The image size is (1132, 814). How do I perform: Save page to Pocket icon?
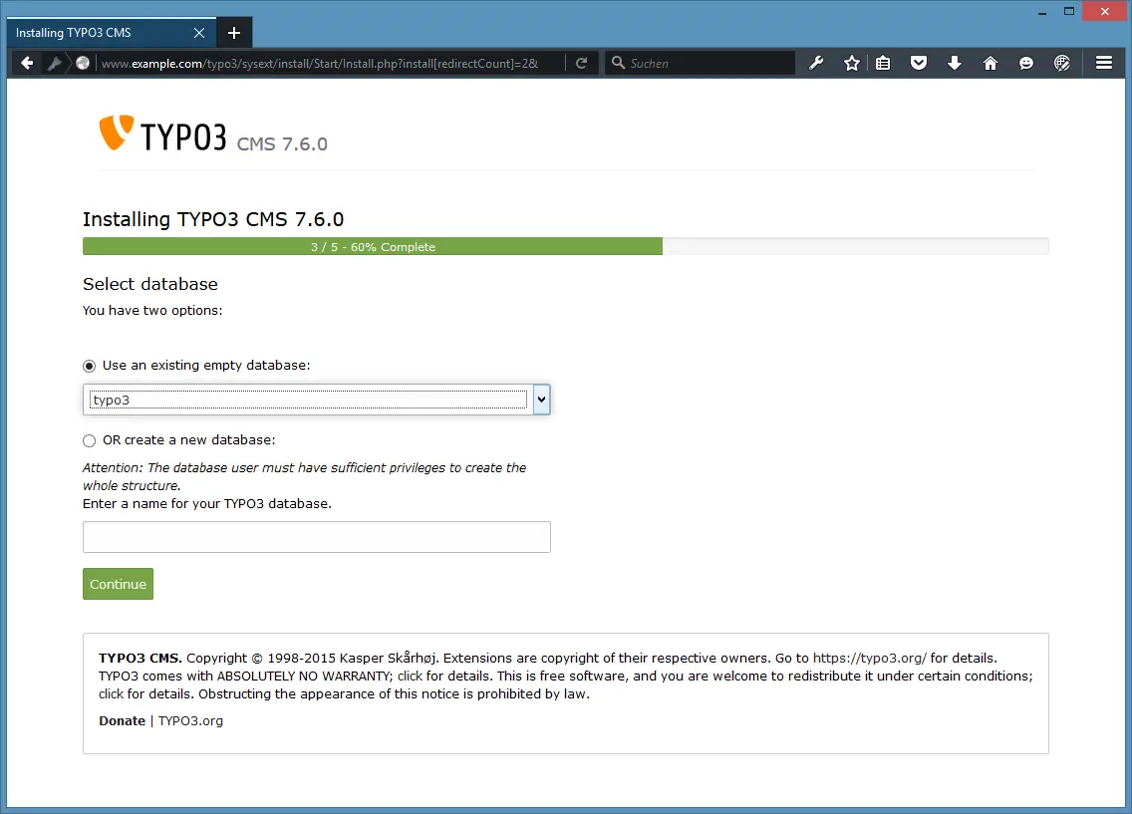click(919, 64)
